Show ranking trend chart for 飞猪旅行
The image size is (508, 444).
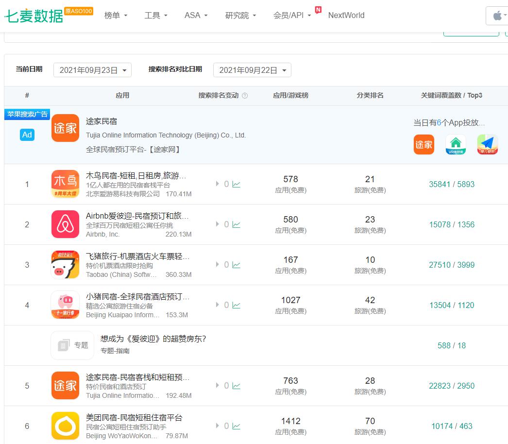[x=236, y=265]
